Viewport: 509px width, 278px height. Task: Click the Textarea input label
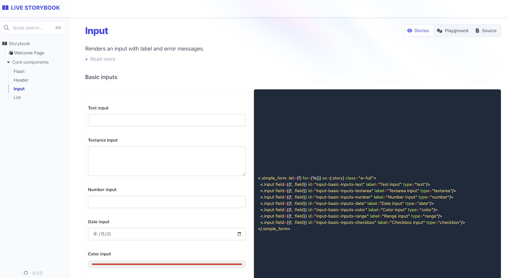click(x=103, y=140)
